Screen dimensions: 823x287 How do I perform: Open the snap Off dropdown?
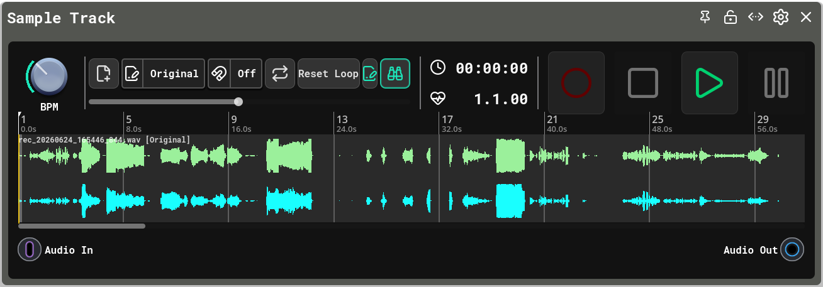tap(247, 73)
